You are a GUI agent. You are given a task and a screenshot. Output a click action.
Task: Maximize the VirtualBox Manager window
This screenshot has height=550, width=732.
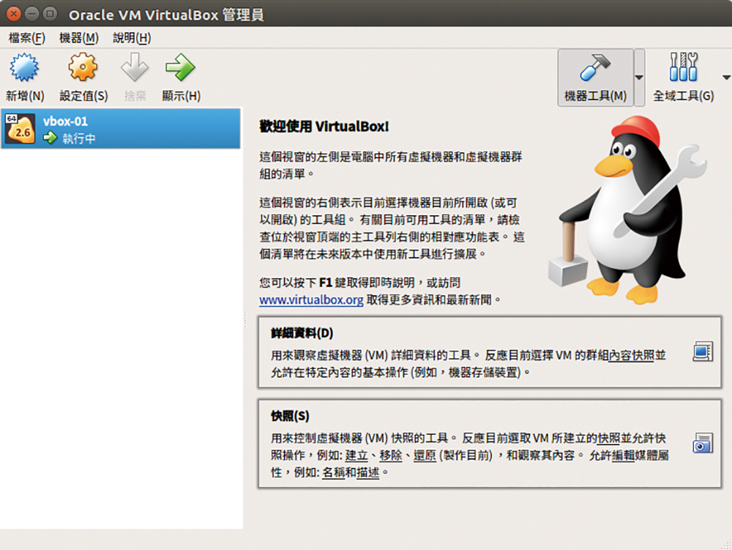(50, 14)
